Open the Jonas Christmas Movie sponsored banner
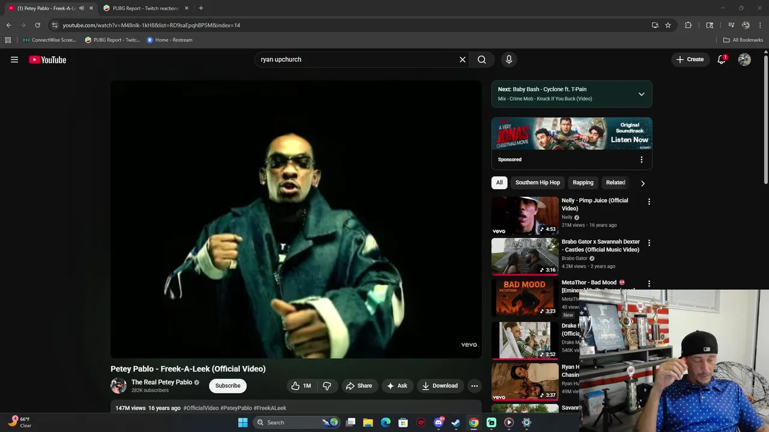The height and width of the screenshot is (432, 769). point(572,134)
